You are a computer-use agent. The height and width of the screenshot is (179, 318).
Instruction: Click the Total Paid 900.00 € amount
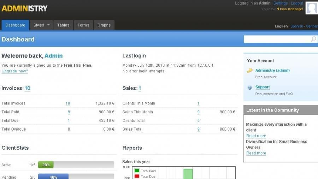click(107, 112)
